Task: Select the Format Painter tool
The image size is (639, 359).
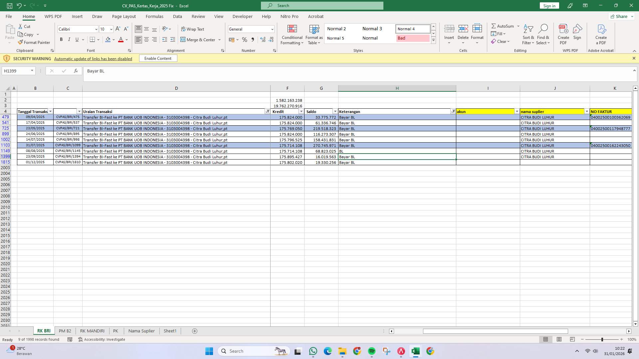Action: [34, 42]
